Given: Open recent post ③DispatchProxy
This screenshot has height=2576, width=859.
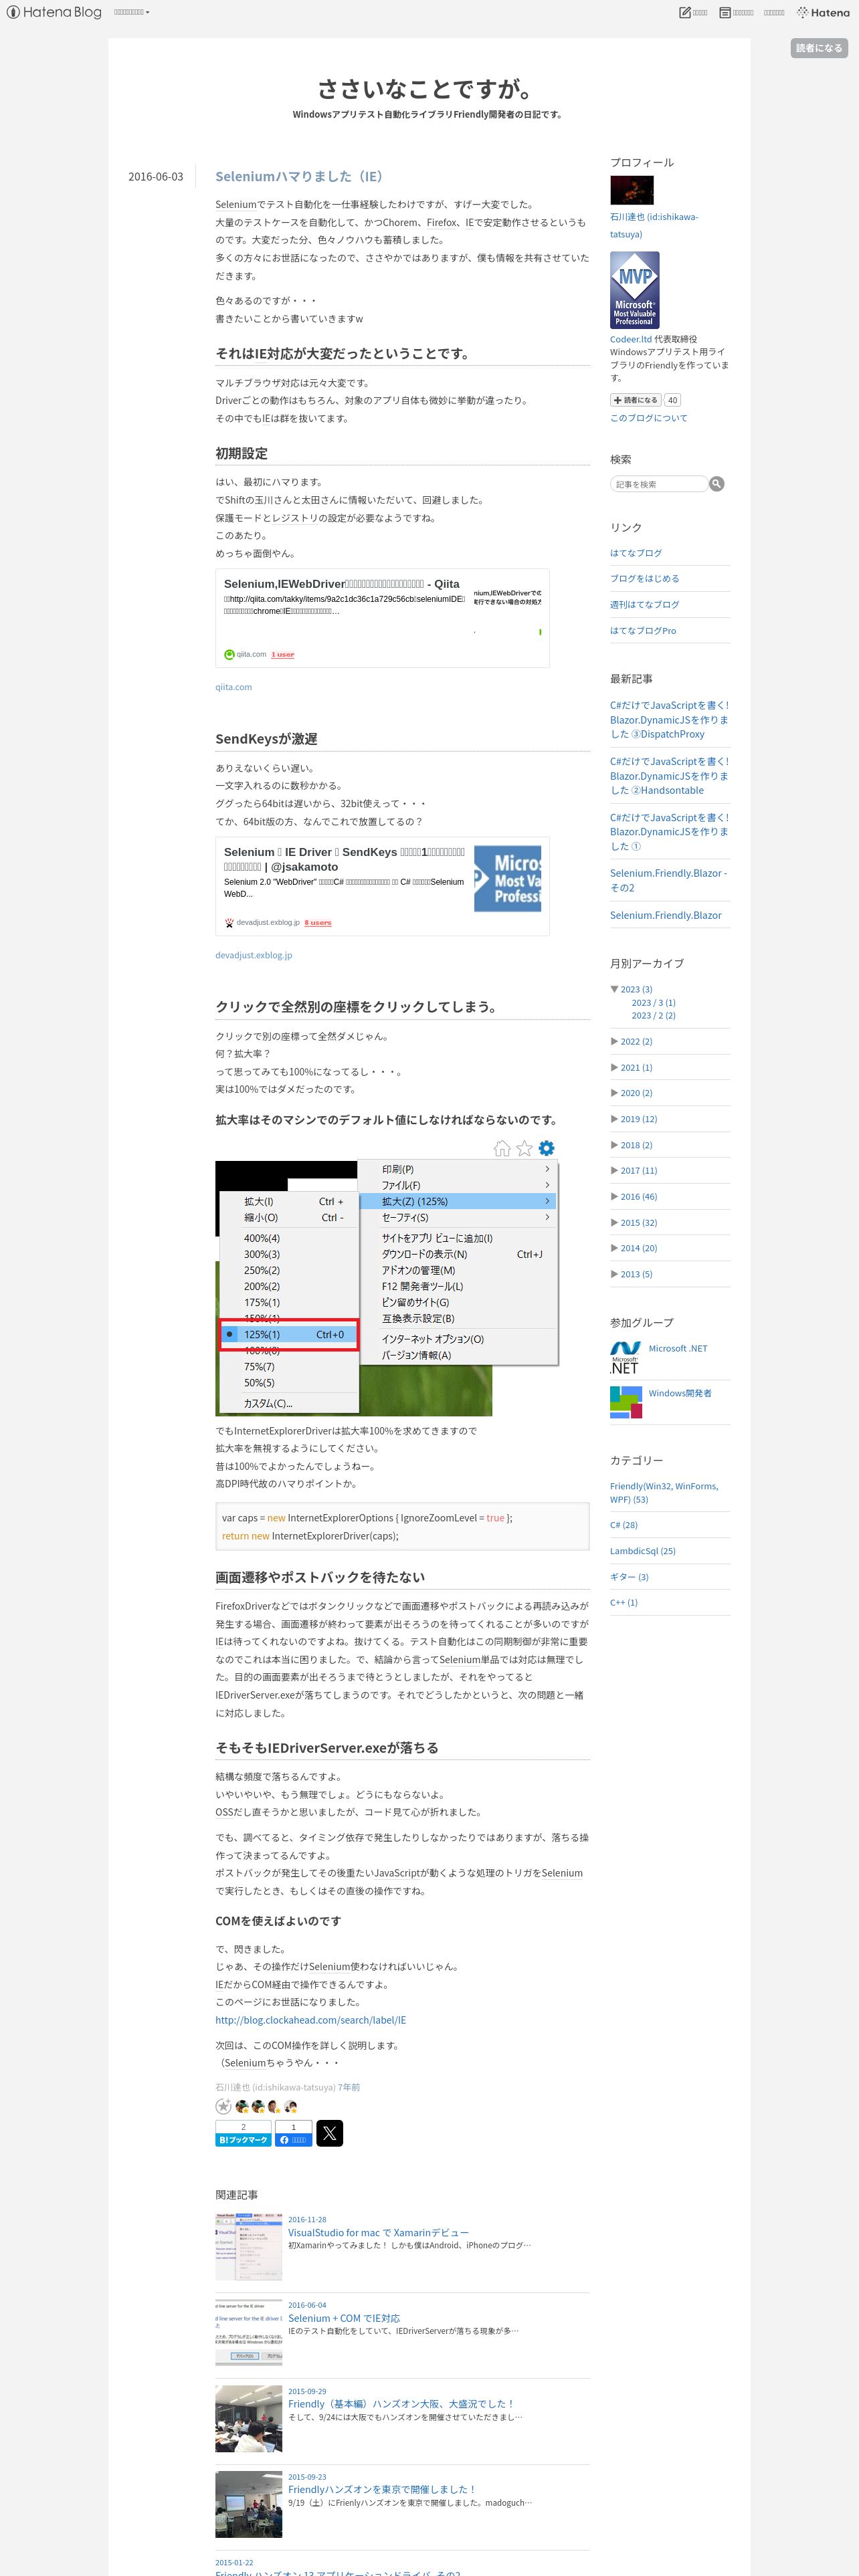Looking at the screenshot, I should point(669,720).
